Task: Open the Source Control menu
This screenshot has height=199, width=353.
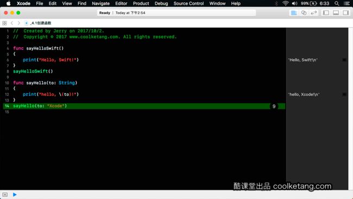Action: click(x=188, y=3)
